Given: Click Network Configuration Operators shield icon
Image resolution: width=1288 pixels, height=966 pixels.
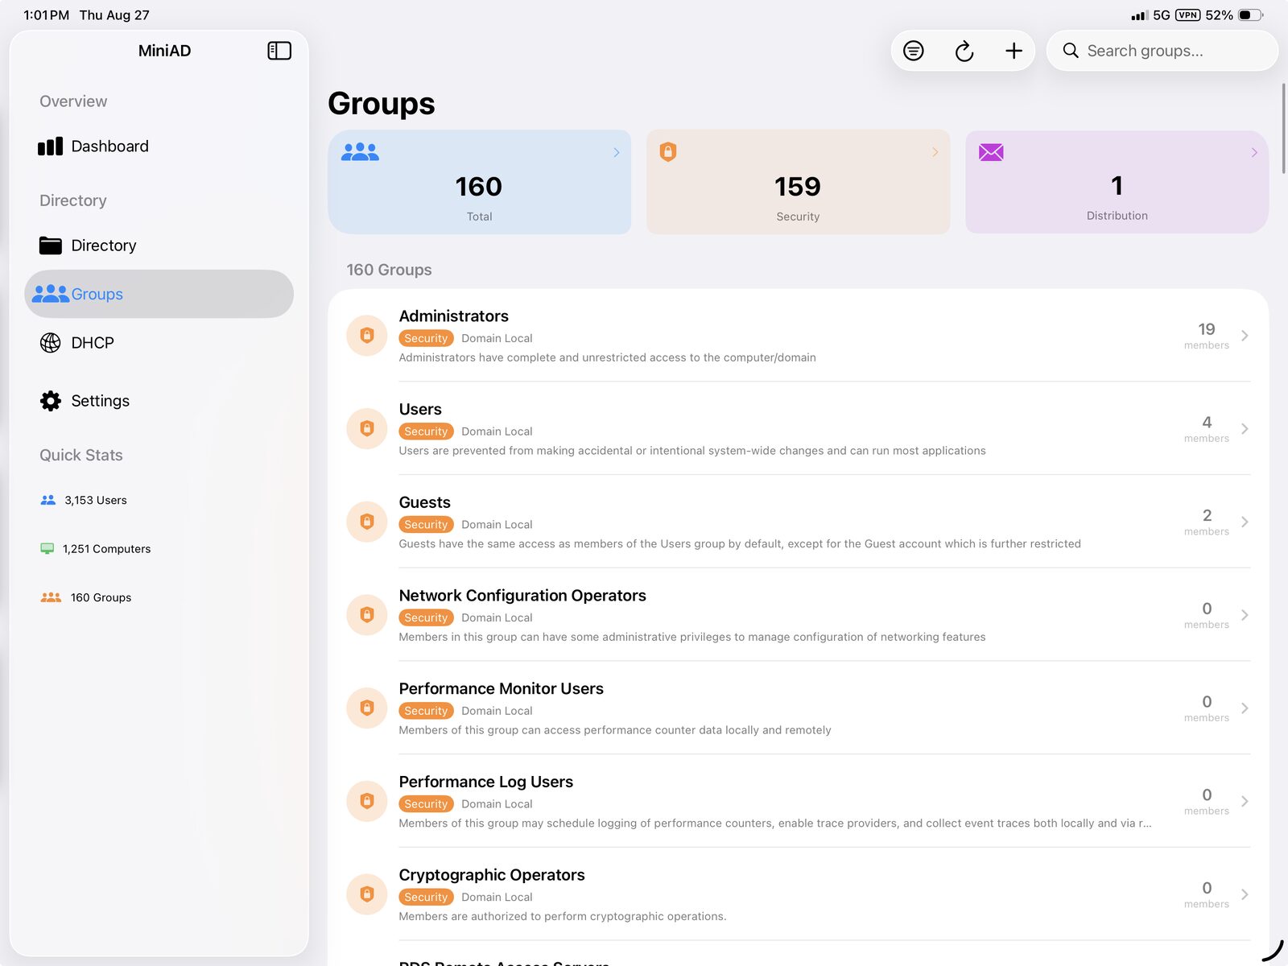Looking at the screenshot, I should click(x=367, y=615).
